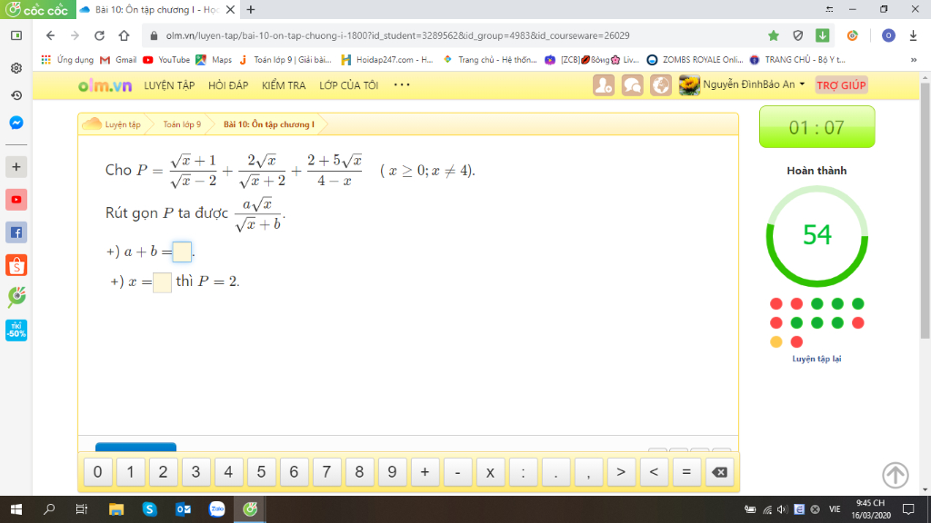The height and width of the screenshot is (523, 931).
Task: Open the shield protection icon
Action: click(x=798, y=35)
